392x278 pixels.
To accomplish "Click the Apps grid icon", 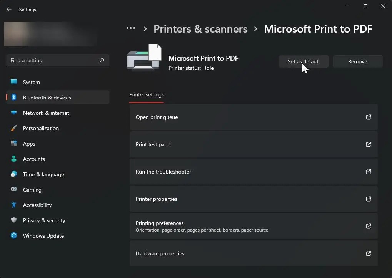I will tap(14, 143).
